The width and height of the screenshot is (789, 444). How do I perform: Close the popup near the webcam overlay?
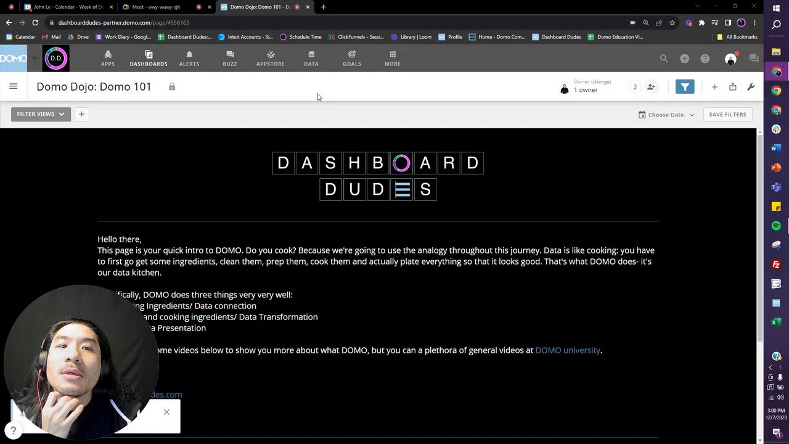click(x=166, y=412)
